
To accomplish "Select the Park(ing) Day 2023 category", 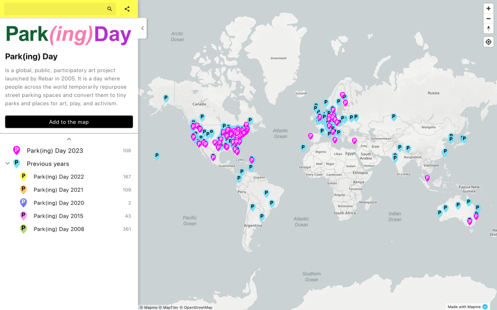I will pos(69,151).
